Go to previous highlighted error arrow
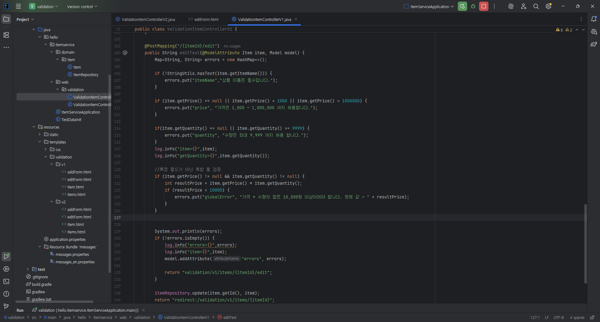The width and height of the screenshot is (600, 322). [x=577, y=30]
